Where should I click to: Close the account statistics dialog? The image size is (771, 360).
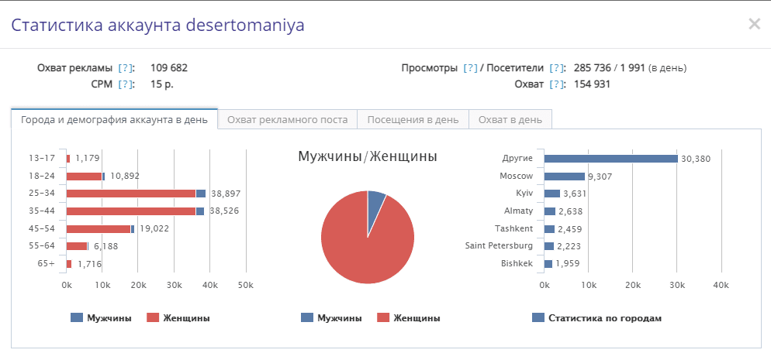pyautogui.click(x=754, y=24)
